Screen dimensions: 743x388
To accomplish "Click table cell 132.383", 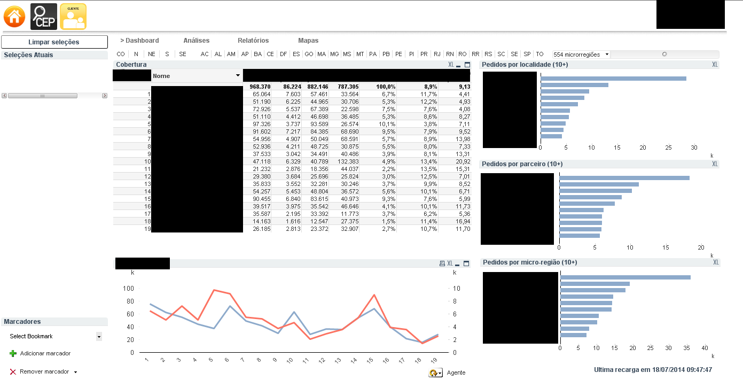I will coord(348,161).
